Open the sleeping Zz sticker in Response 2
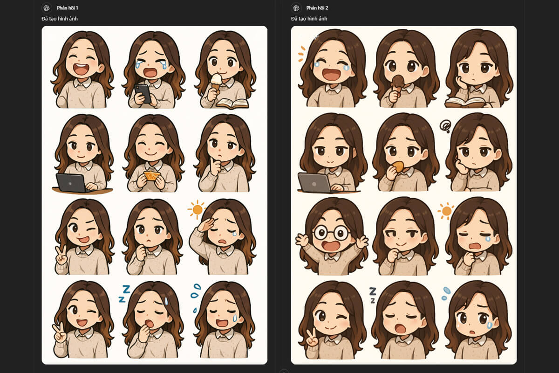Viewport: 559px width, 373px height. tap(403, 322)
